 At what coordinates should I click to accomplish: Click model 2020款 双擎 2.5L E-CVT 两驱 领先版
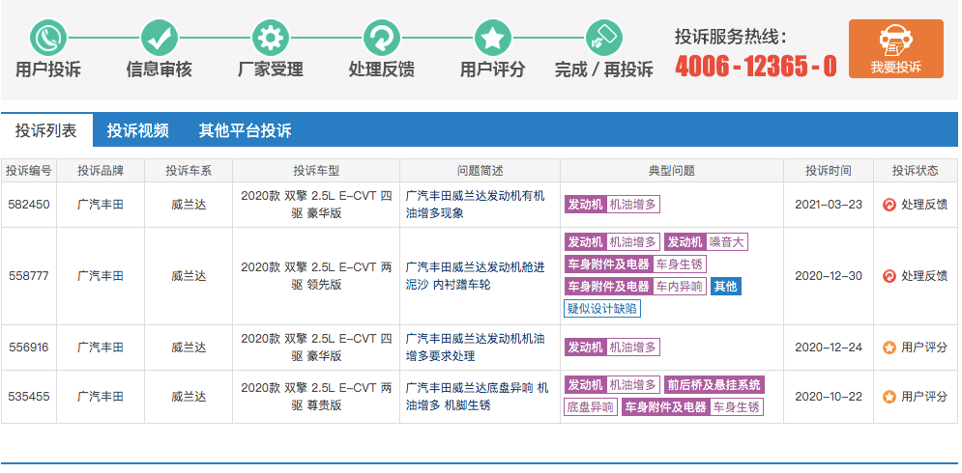(x=316, y=276)
